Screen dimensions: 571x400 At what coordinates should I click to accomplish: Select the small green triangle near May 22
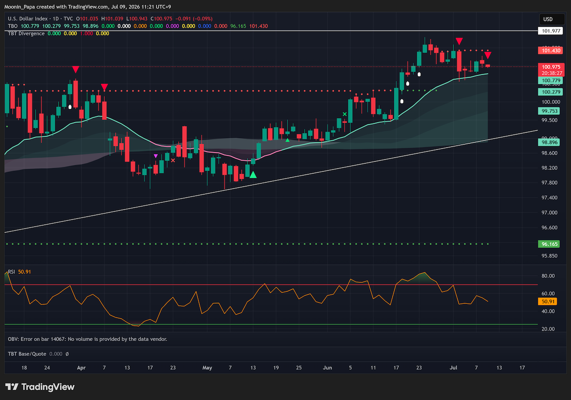287,140
